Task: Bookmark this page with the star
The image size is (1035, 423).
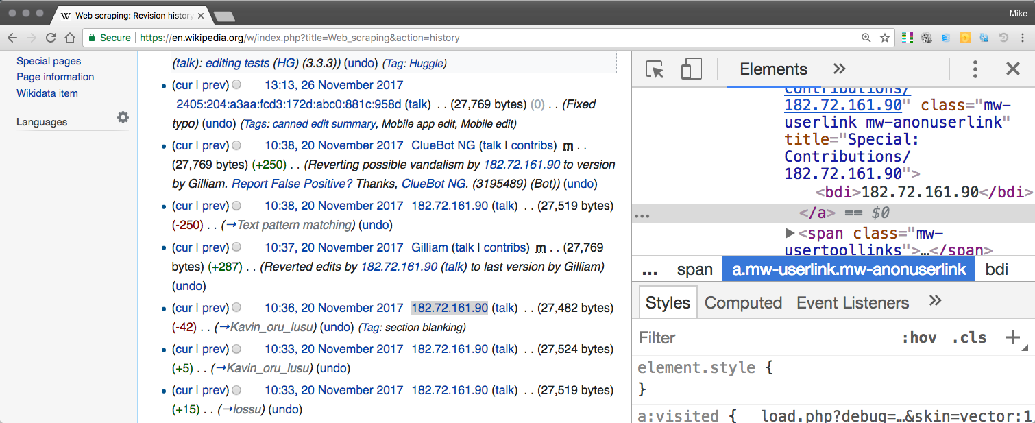Action: (x=885, y=38)
